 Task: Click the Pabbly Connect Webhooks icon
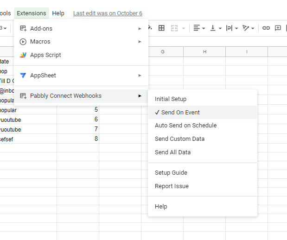pos(23,95)
